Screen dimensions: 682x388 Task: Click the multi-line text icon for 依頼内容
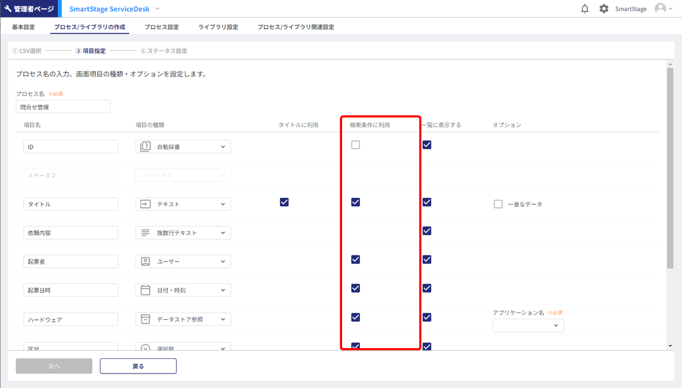(145, 233)
